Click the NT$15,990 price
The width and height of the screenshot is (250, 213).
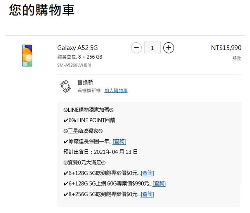[226, 48]
